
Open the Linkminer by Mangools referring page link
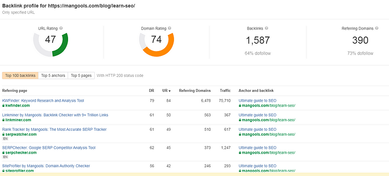pyautogui.click(x=55, y=115)
